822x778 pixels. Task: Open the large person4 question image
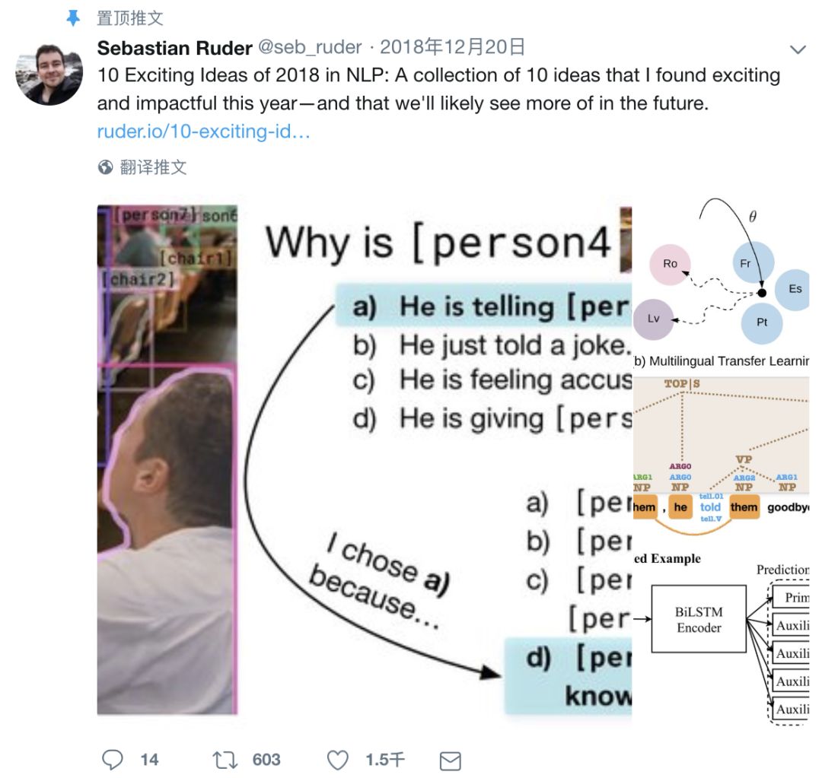(x=365, y=459)
